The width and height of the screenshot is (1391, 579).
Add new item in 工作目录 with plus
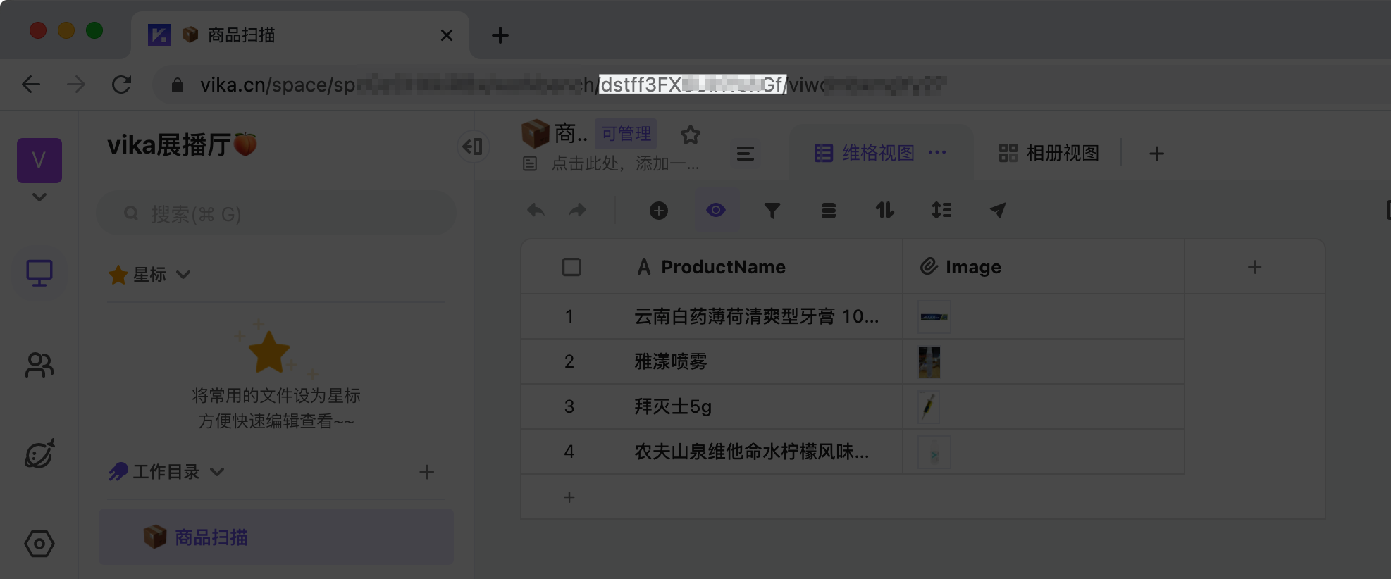tap(426, 471)
